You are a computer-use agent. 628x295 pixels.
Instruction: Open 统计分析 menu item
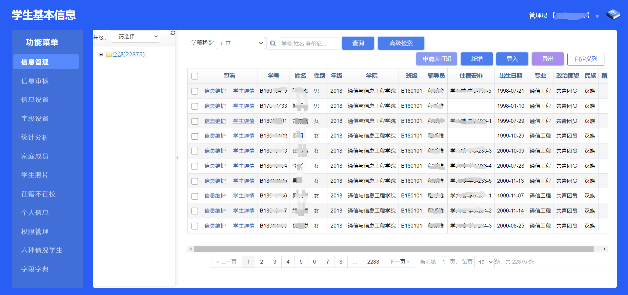[35, 137]
